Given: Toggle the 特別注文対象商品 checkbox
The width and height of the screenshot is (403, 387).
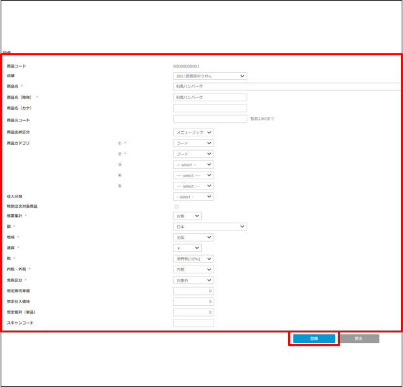Looking at the screenshot, I should click(x=177, y=206).
